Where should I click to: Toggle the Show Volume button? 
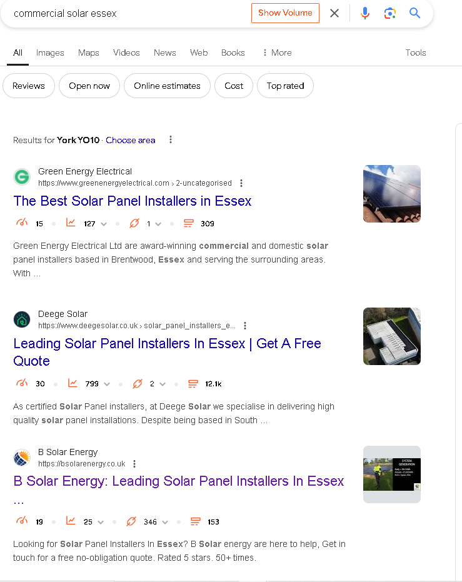click(x=285, y=13)
